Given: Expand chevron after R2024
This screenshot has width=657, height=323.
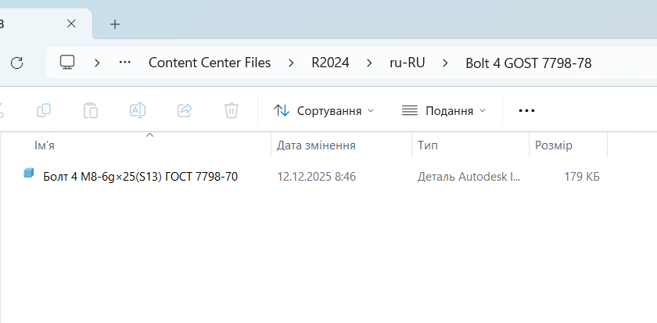Looking at the screenshot, I should (369, 63).
